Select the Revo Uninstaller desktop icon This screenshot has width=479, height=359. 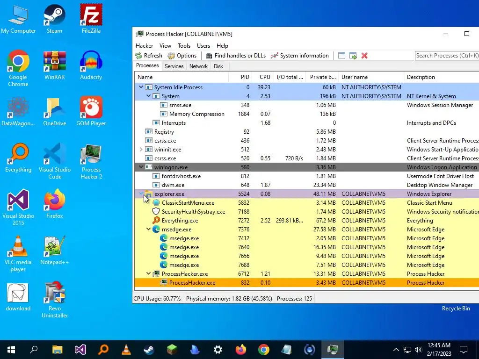click(x=55, y=300)
